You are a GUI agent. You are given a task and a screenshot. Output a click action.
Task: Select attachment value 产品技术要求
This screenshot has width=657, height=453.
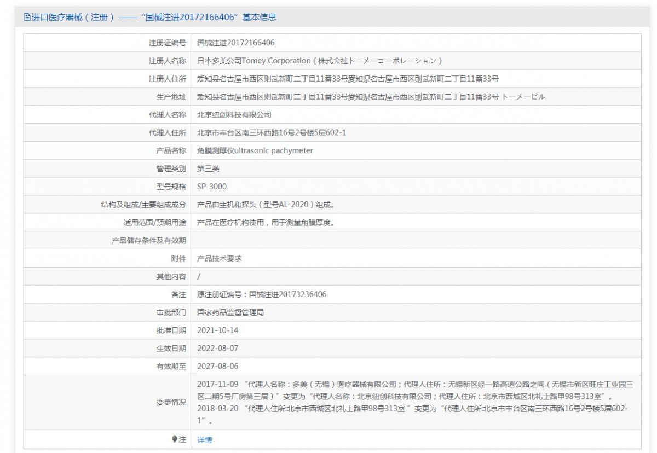pos(220,258)
